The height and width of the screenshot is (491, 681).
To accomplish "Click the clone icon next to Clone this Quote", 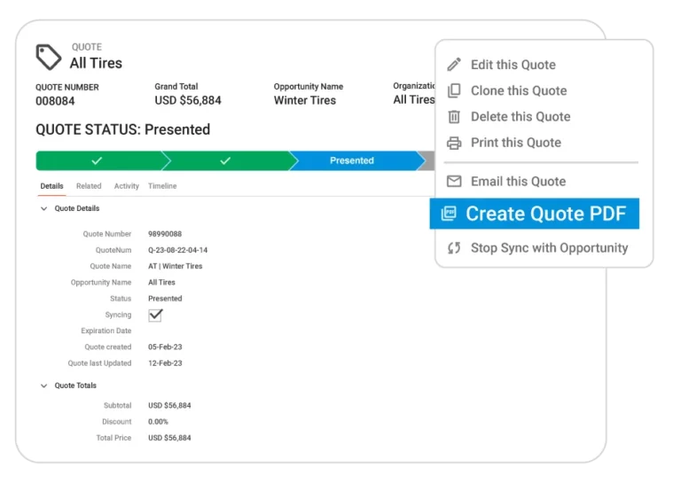I will point(454,90).
